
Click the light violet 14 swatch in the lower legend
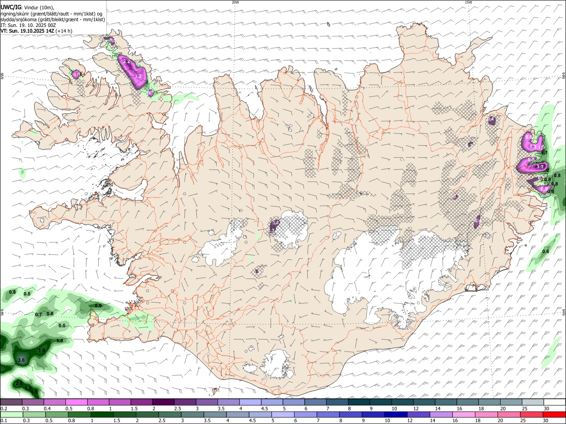click(x=441, y=414)
